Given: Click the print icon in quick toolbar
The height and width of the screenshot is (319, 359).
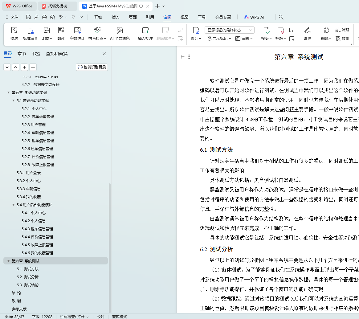Looking at the screenshot, I should click(x=44, y=17).
